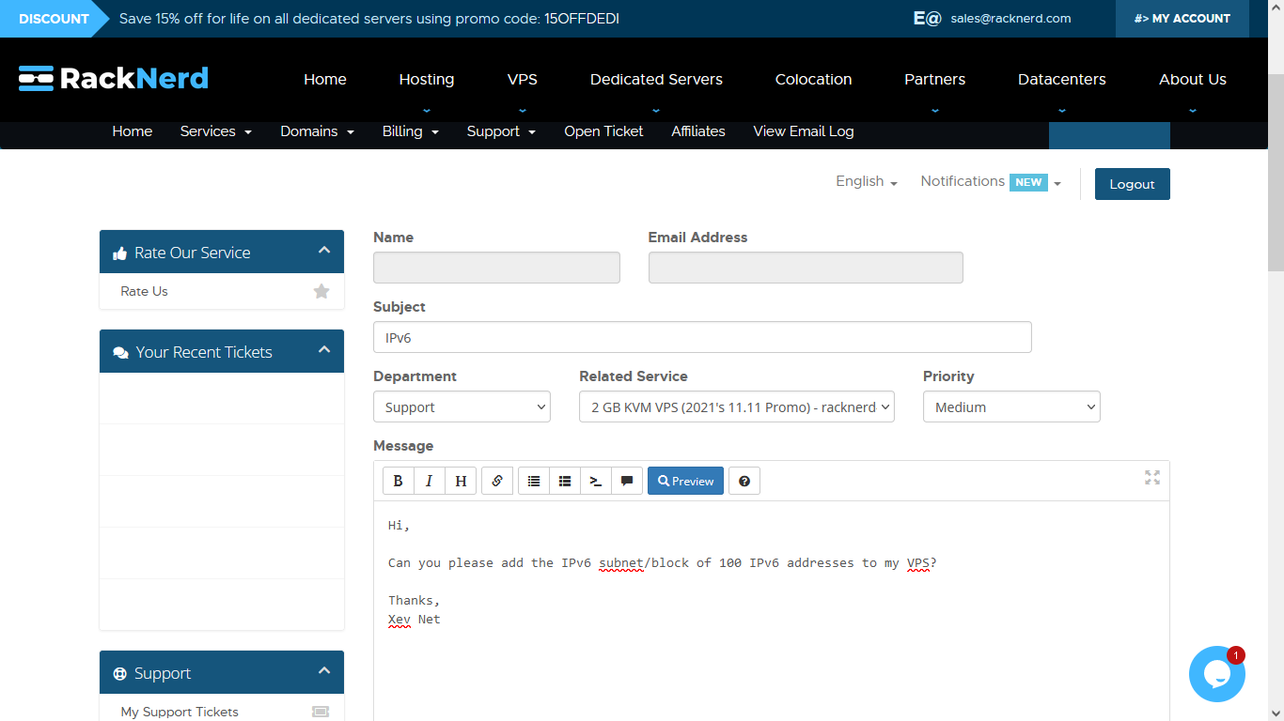Open the Department dropdown

click(462, 407)
